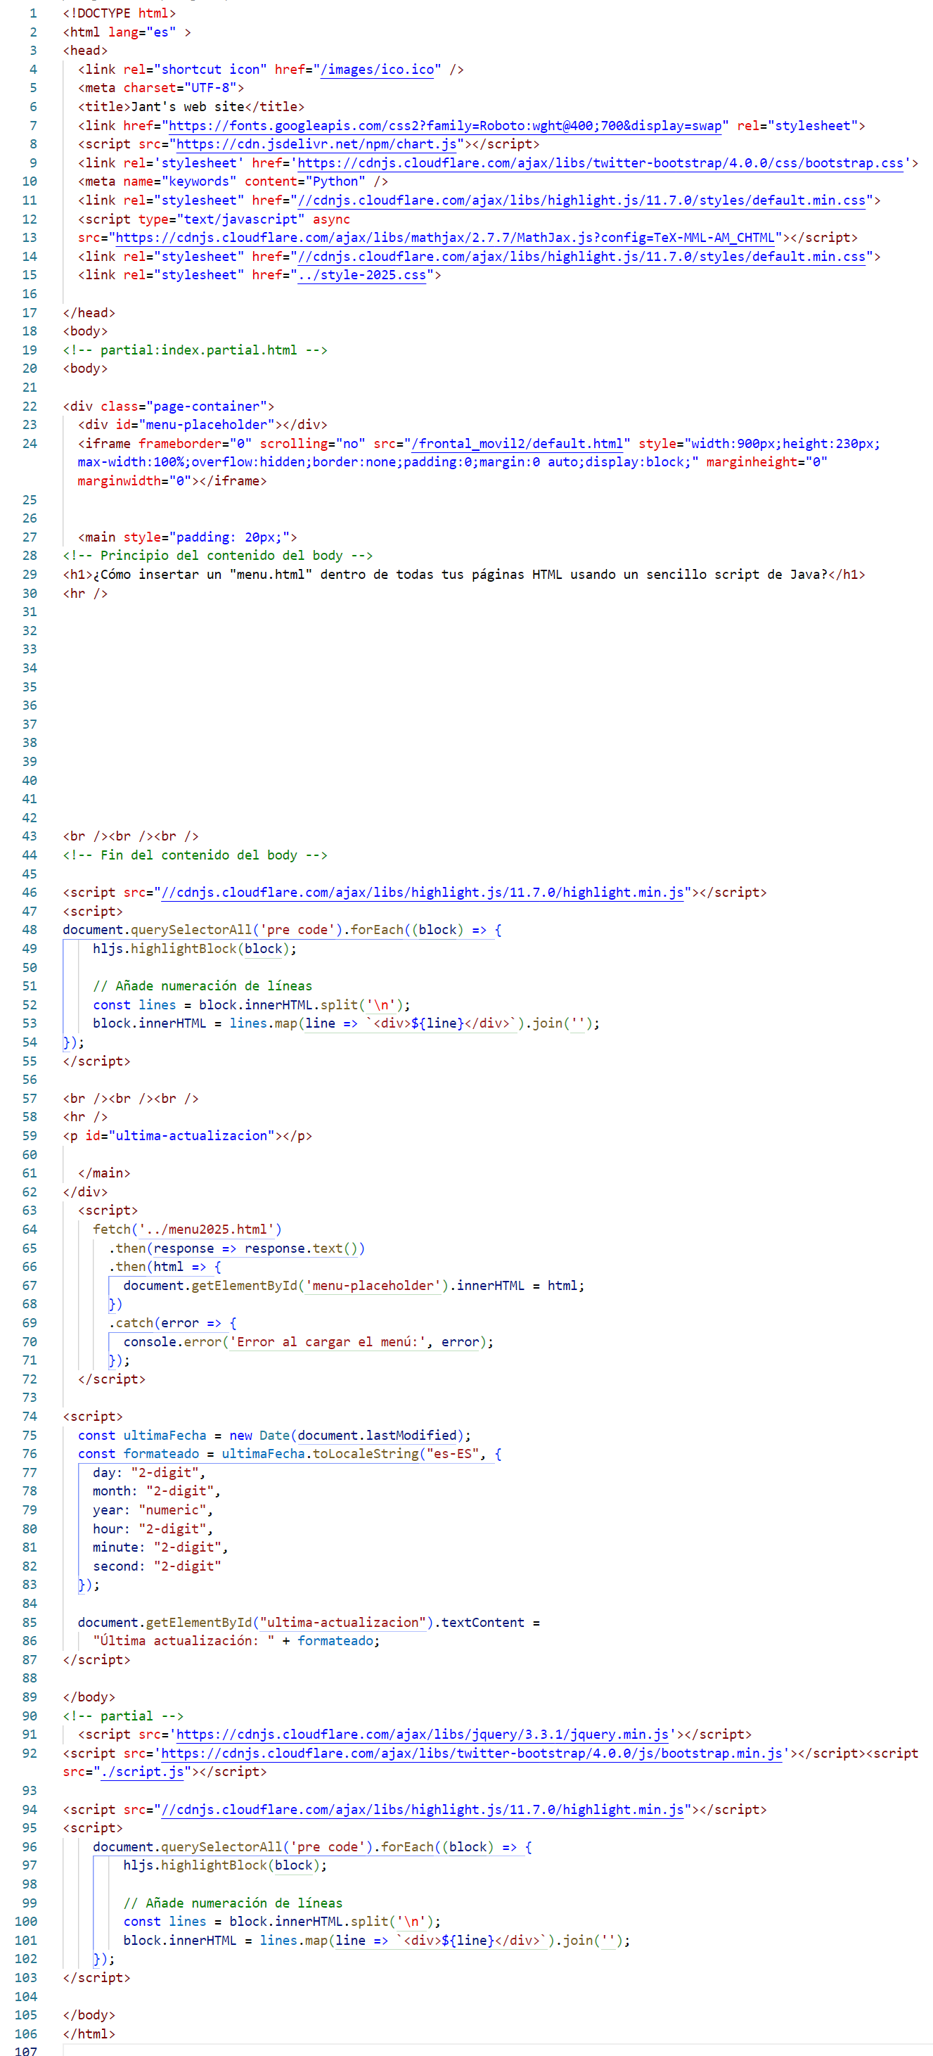Click the h1 heading text about menu.html
Viewport: 933px width, 2056px height.
pos(461,575)
